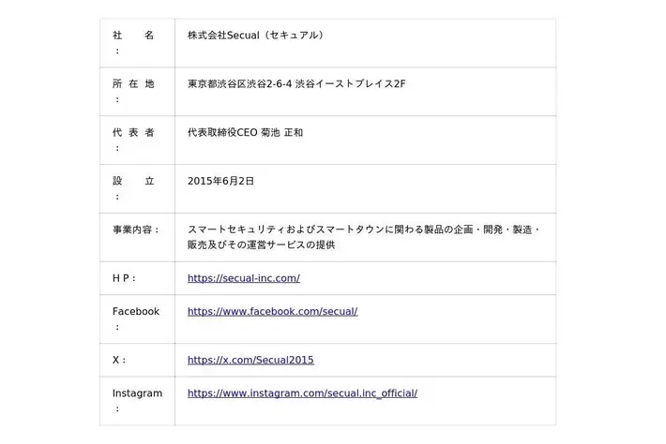Click the HP row label

click(124, 278)
